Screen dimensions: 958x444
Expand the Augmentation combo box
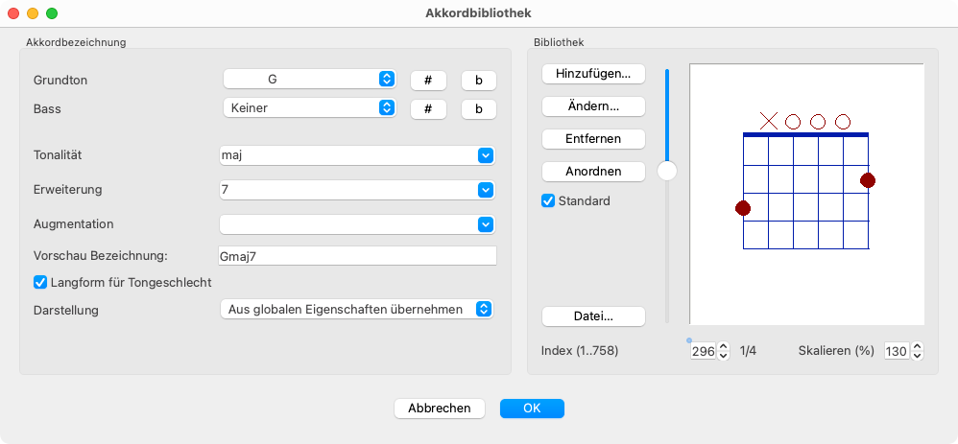485,224
